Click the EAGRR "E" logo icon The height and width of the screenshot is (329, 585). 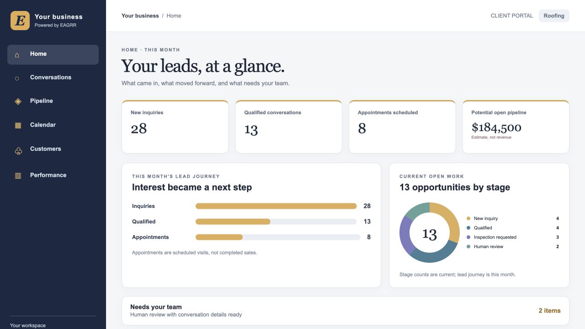(20, 21)
